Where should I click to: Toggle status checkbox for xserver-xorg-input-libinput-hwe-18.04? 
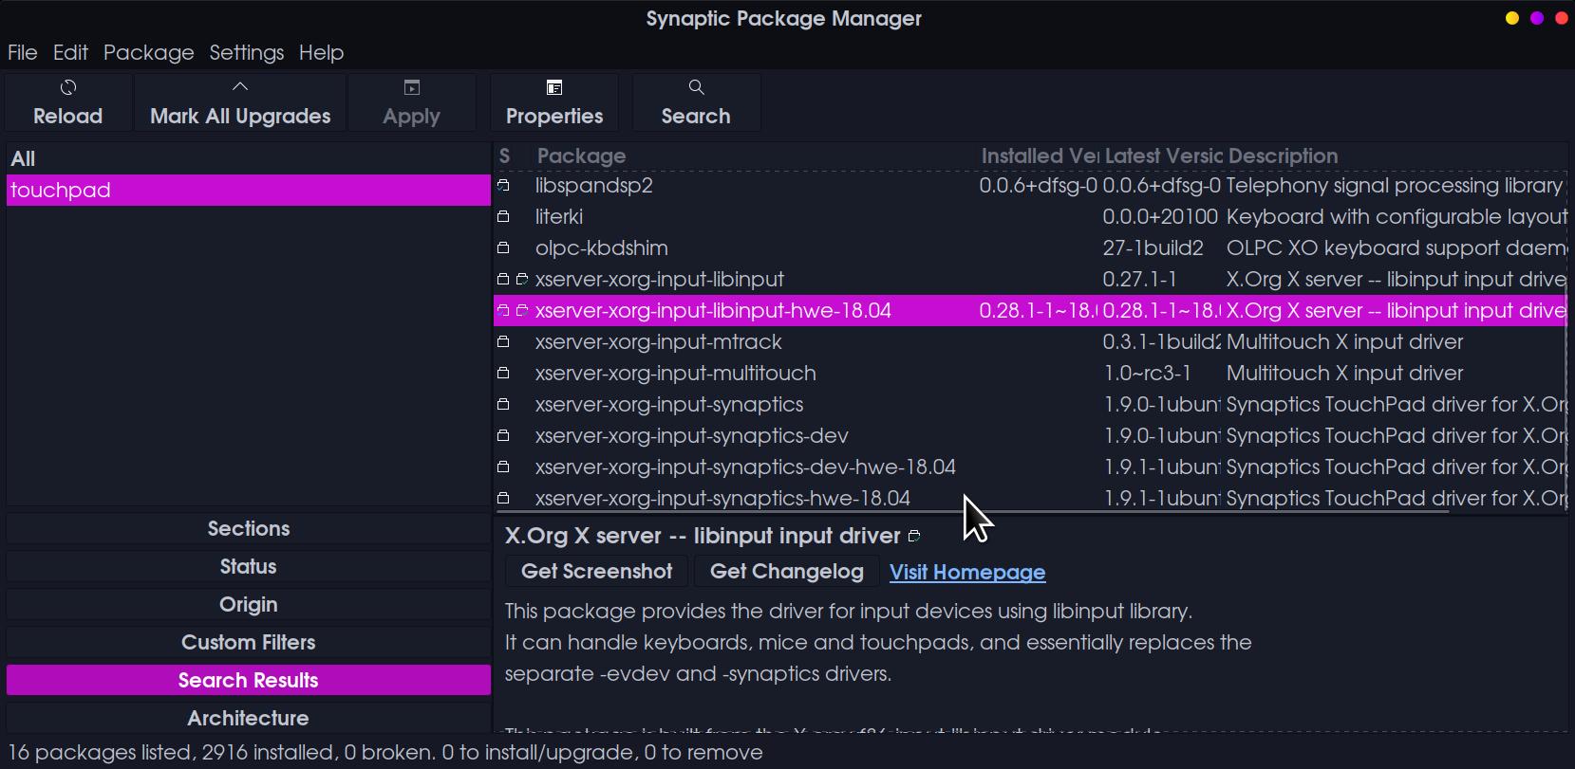coord(503,310)
